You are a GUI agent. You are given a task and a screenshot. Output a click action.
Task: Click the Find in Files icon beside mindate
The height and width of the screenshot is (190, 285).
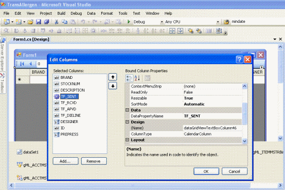(226, 22)
